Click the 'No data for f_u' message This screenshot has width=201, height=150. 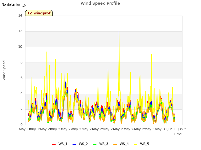pos(14,4)
